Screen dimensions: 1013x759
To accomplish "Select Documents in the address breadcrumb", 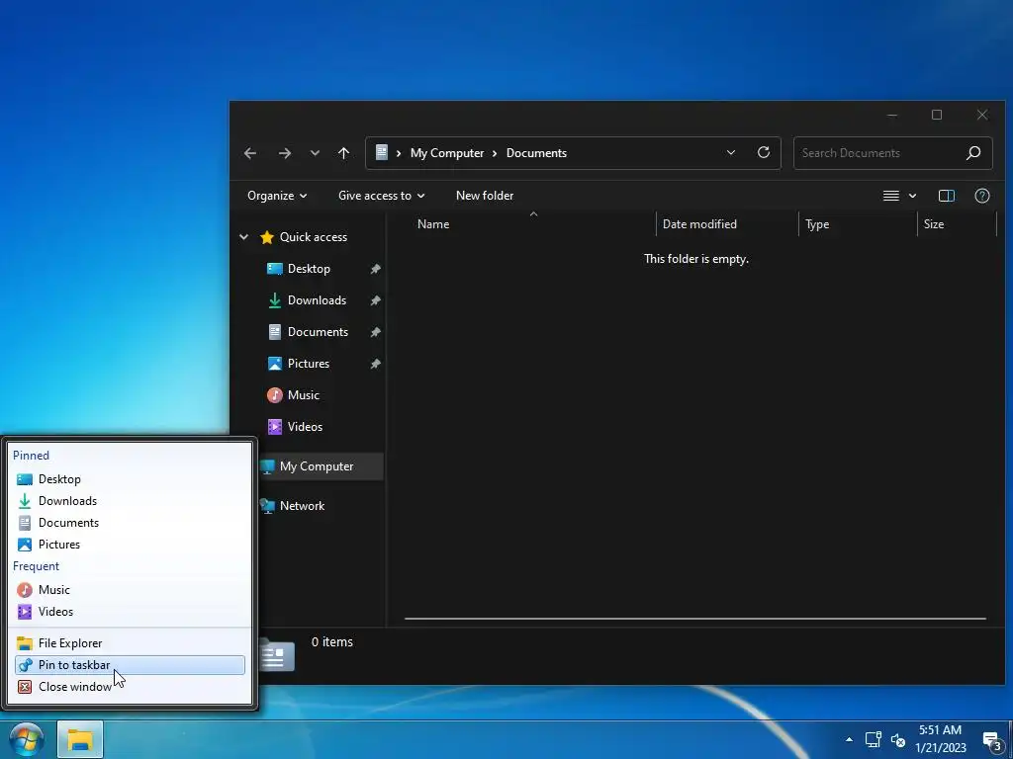I will (x=536, y=153).
